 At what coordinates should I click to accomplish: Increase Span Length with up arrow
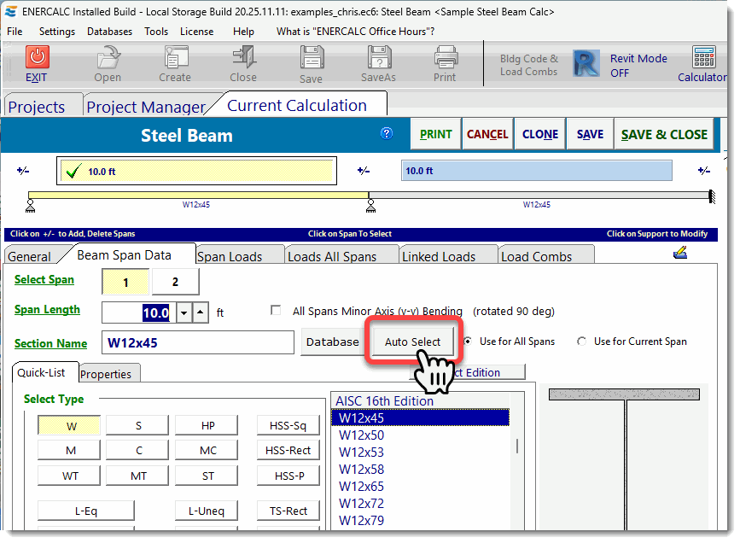[201, 312]
